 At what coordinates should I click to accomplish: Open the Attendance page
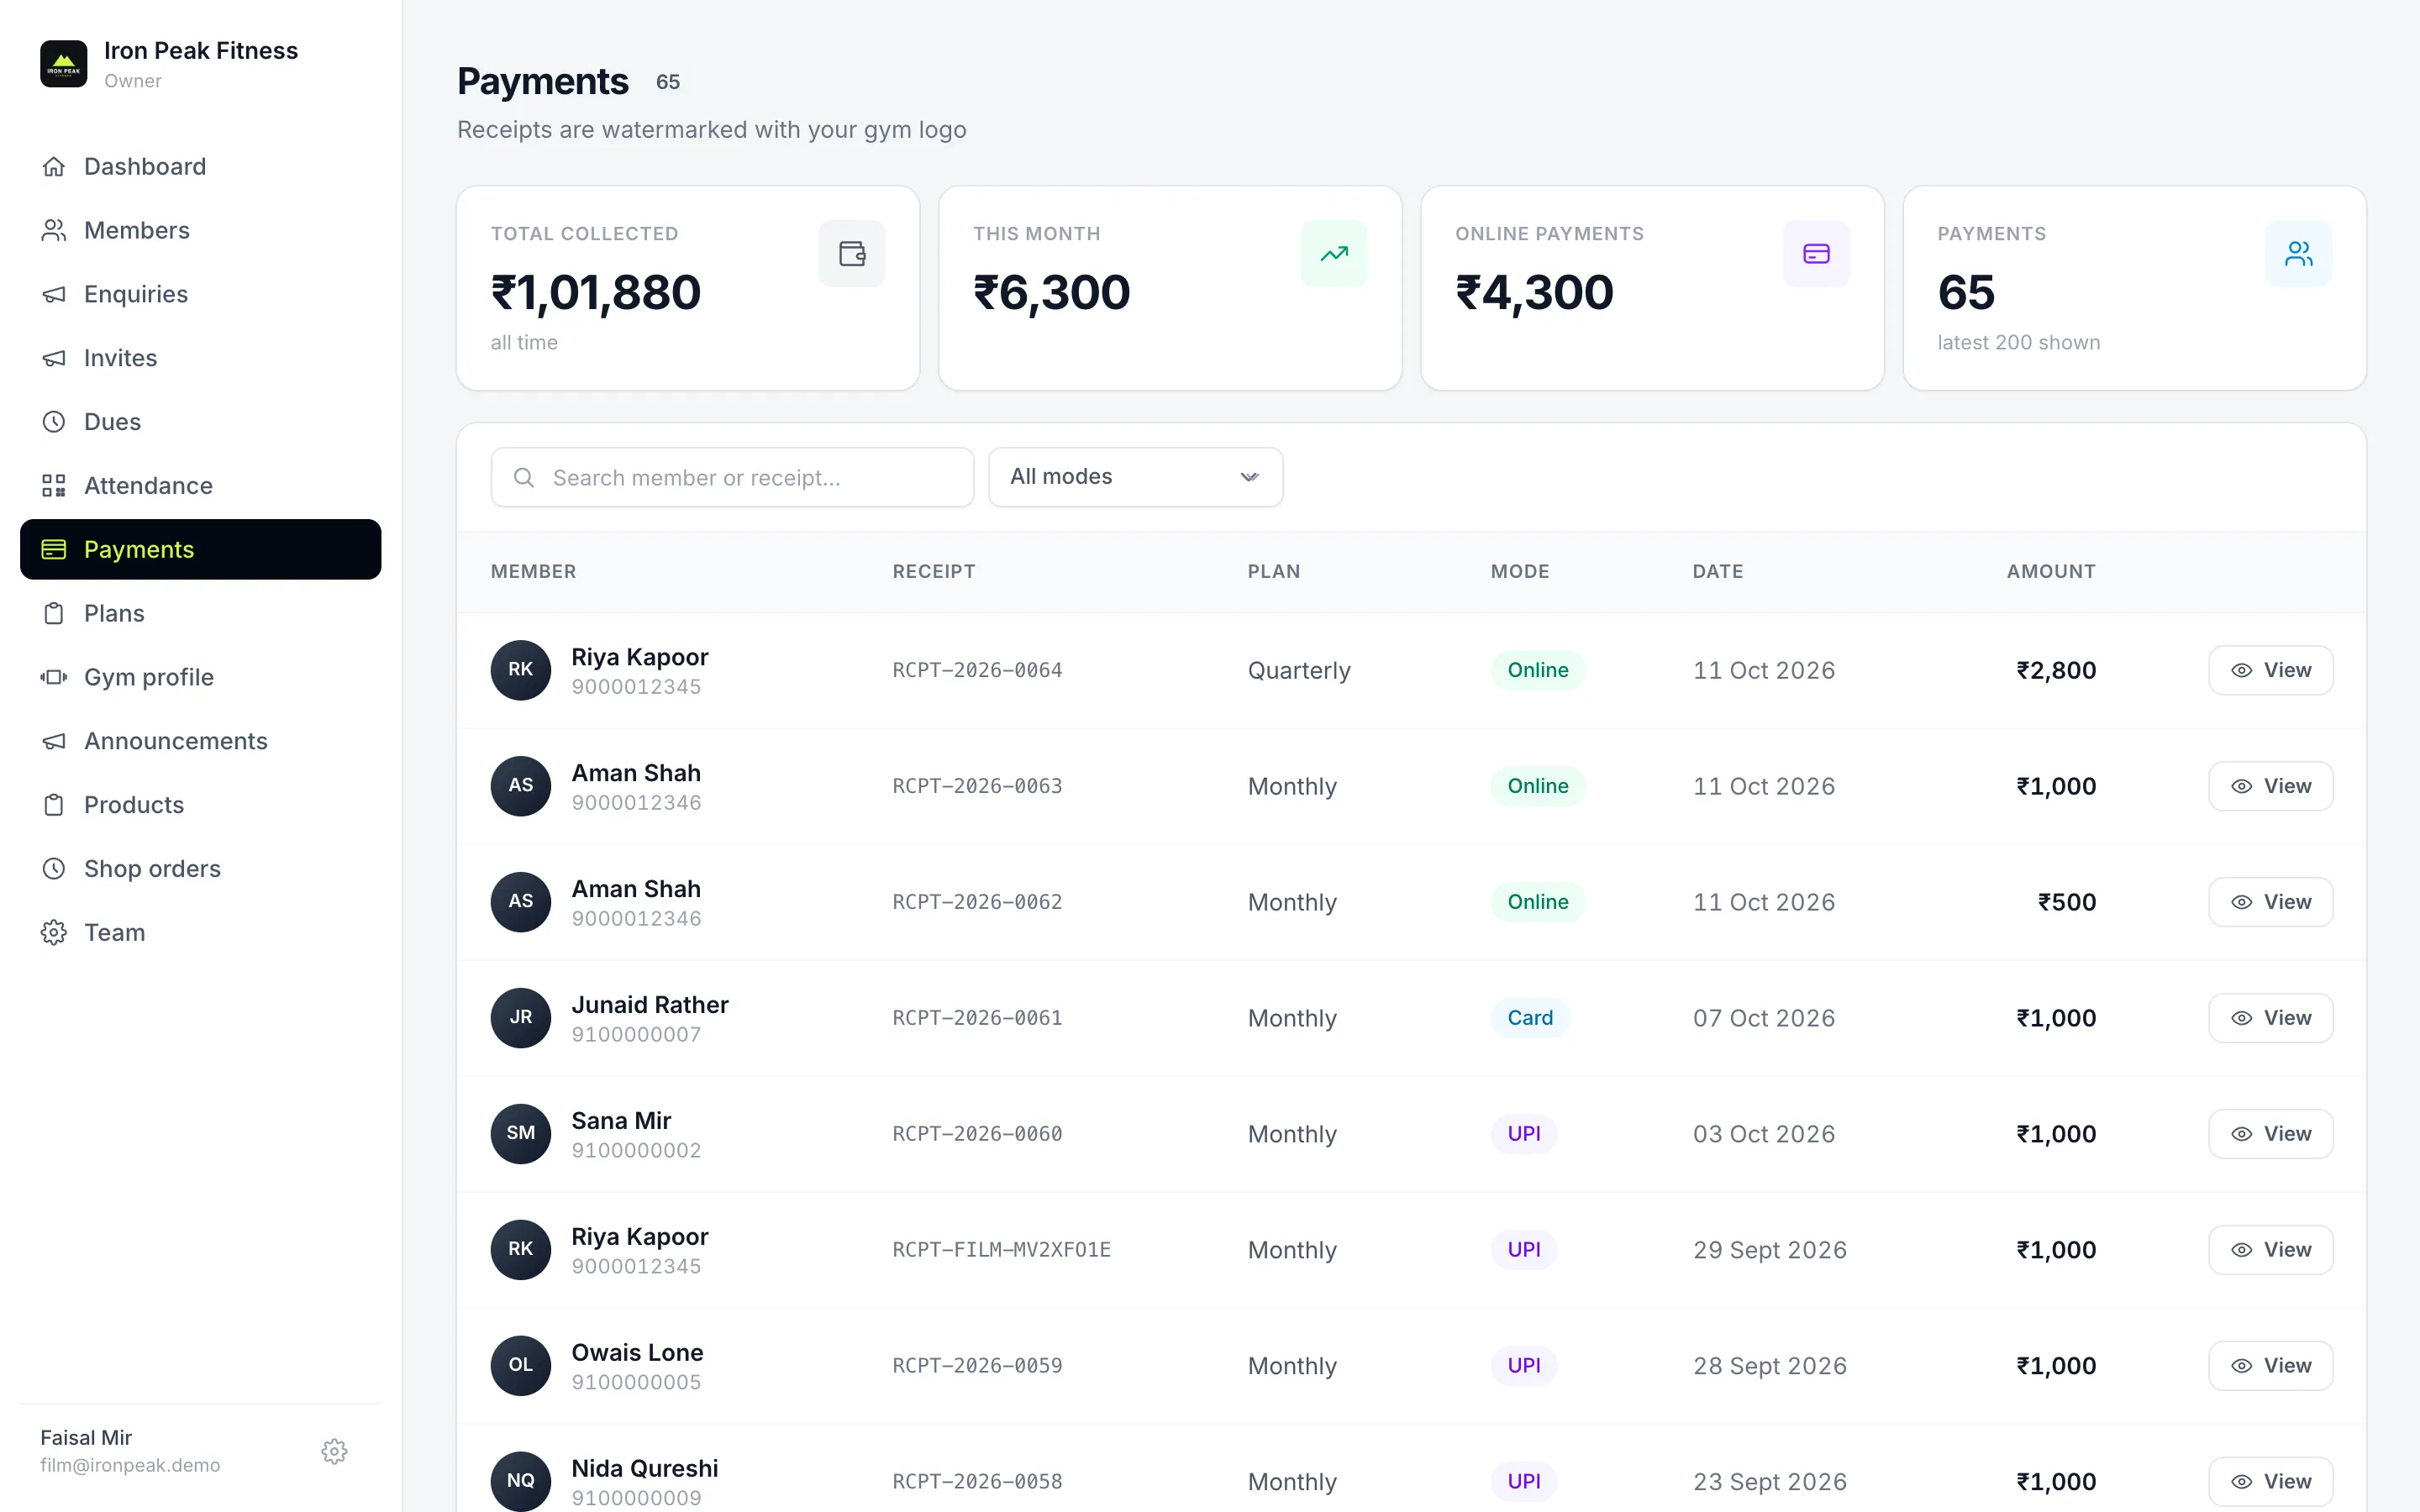[200, 486]
